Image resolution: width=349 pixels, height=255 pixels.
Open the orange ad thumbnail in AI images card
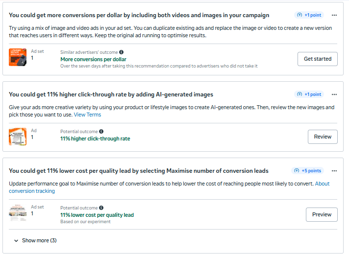point(18,137)
